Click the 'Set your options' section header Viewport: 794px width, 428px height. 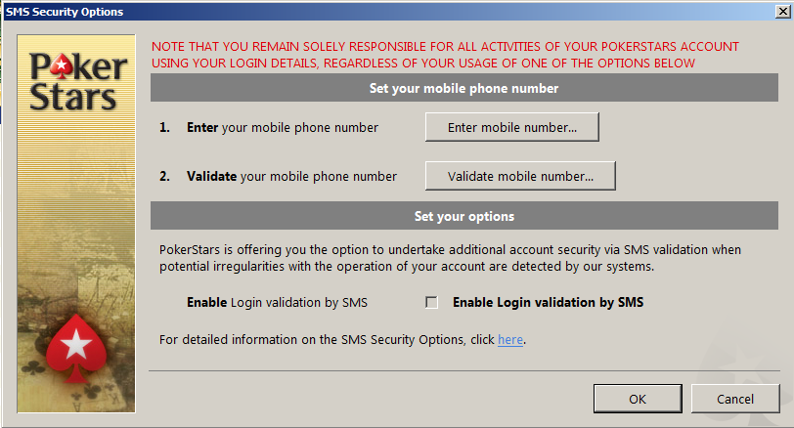tap(464, 216)
